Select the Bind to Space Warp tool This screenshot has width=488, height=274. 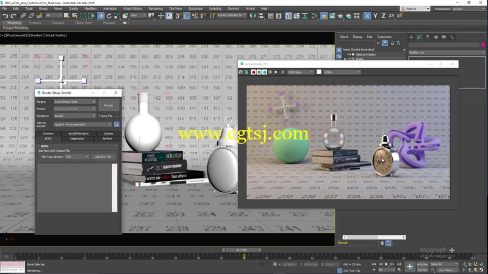39,16
